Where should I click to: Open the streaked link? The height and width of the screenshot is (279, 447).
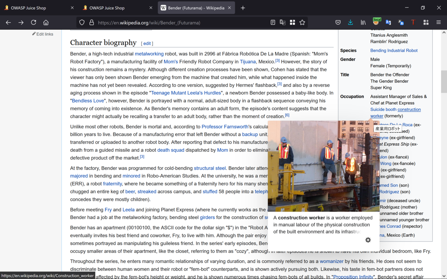point(147,192)
